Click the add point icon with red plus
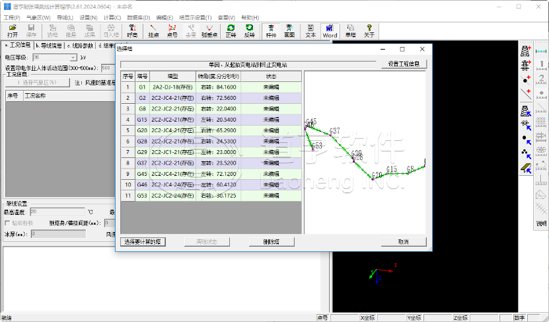 pos(525,79)
